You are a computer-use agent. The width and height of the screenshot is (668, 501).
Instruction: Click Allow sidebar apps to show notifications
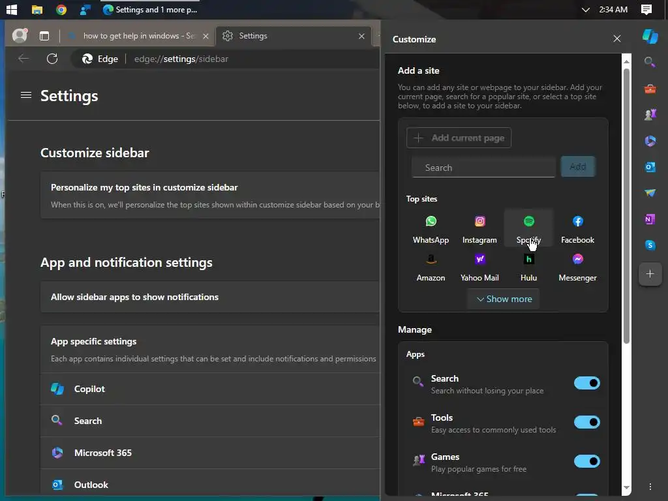tap(210, 297)
